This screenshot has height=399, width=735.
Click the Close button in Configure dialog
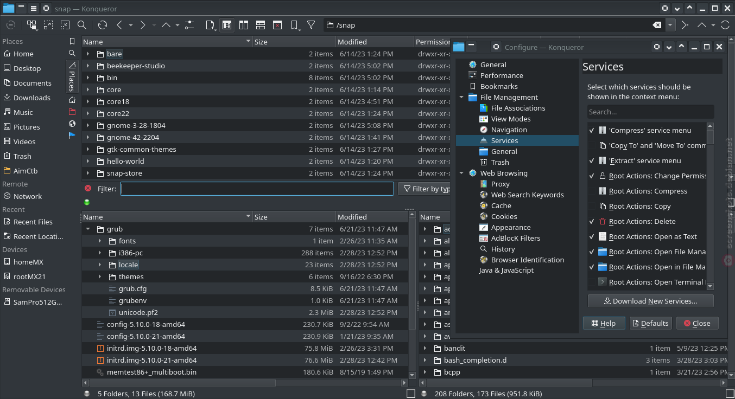coord(697,323)
